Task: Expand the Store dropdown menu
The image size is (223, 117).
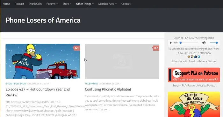Action: [x=67, y=4]
